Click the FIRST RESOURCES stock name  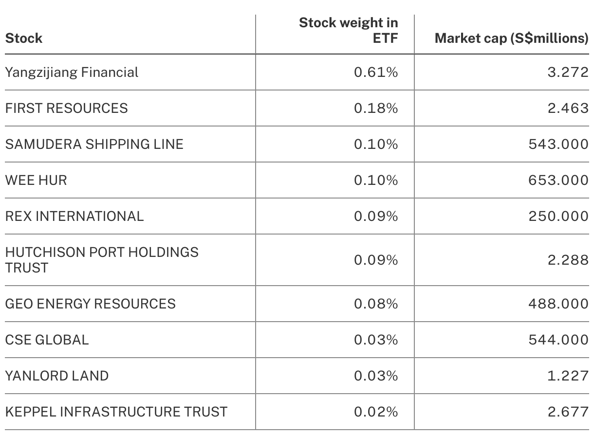pos(66,108)
